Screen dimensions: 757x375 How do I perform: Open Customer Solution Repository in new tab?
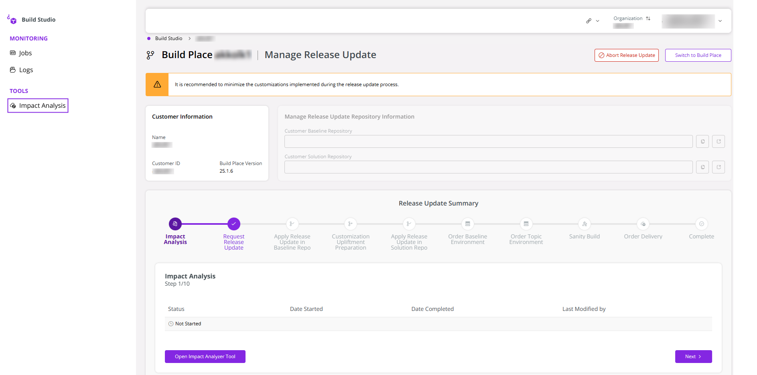(718, 167)
